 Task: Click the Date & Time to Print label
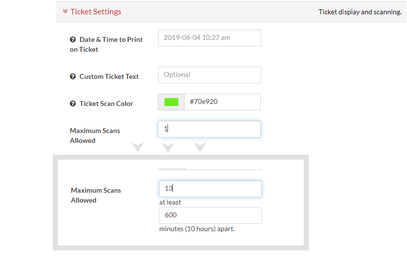pyautogui.click(x=106, y=44)
